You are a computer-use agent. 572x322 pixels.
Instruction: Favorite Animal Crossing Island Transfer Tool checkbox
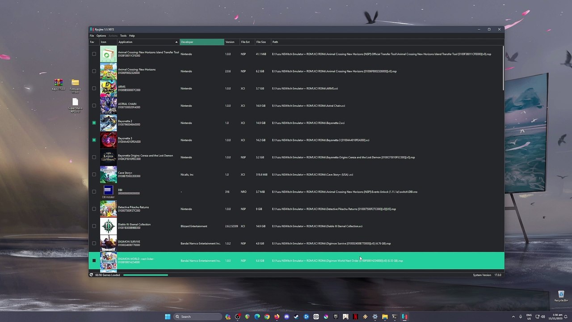coord(94,54)
